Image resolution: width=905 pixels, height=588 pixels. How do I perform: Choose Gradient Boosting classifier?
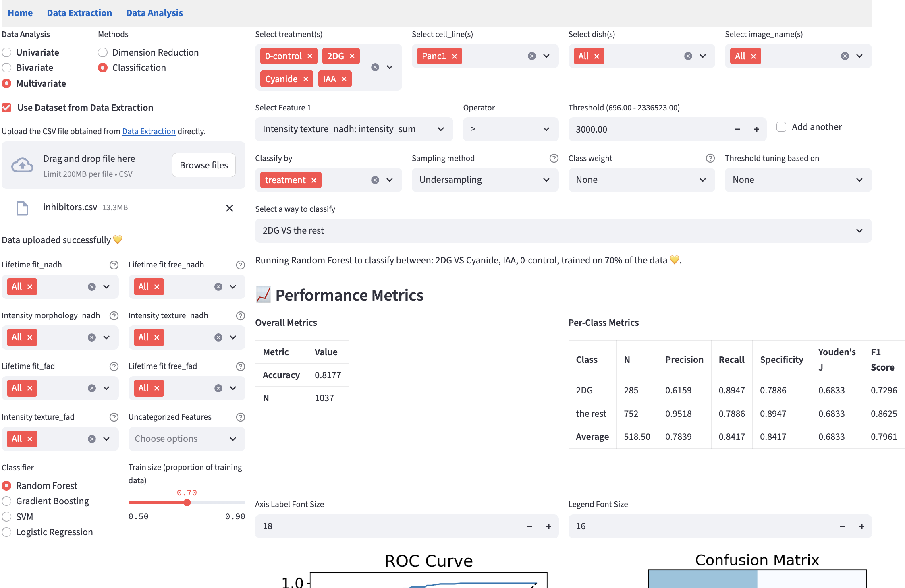(x=7, y=501)
